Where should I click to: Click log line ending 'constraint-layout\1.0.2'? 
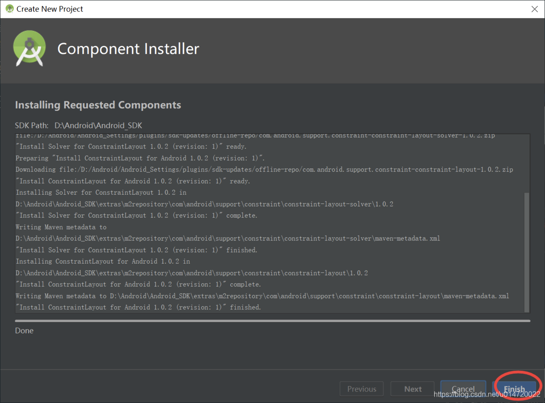(192, 273)
